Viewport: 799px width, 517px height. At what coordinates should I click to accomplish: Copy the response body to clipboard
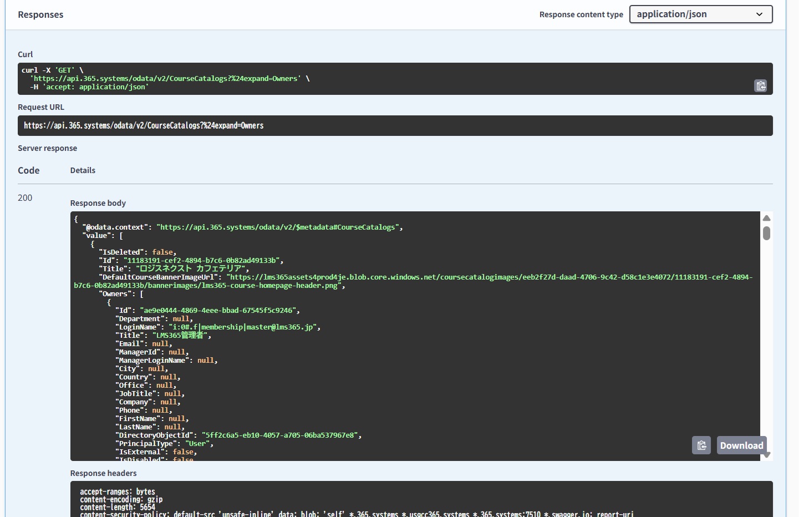tap(701, 445)
